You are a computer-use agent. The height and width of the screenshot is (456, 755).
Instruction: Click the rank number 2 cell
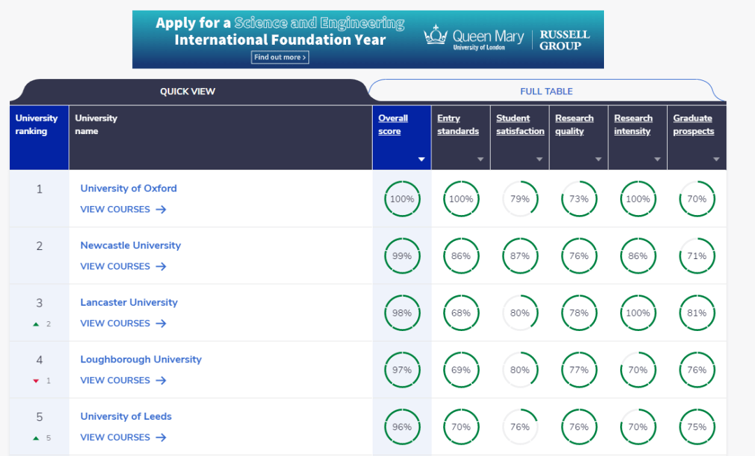[x=39, y=256]
